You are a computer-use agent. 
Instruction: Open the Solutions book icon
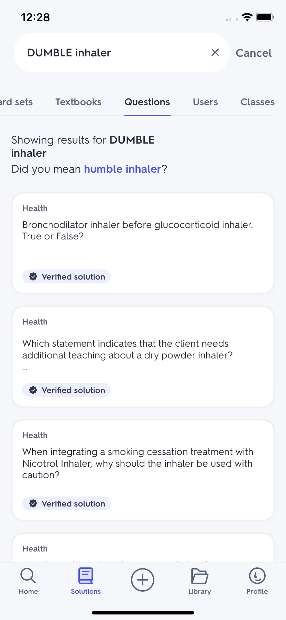click(x=86, y=576)
